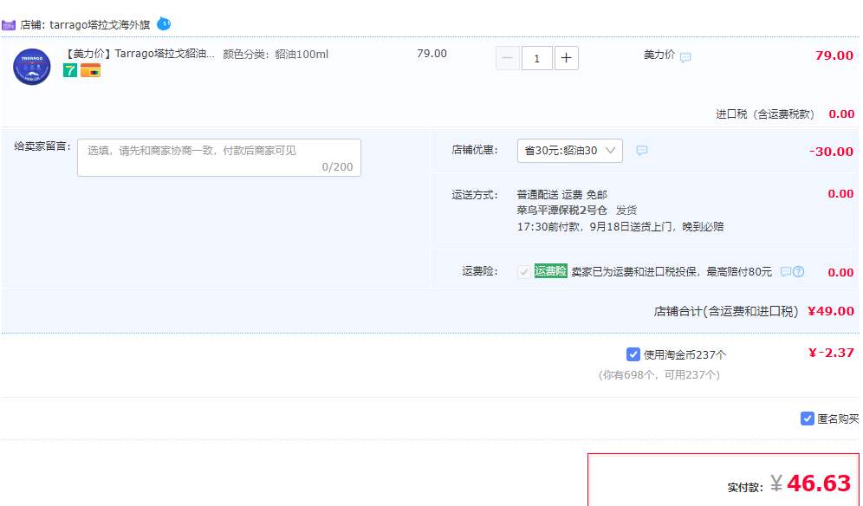The image size is (863, 506).
Task: Click the quantity input showing 1
Action: [x=536, y=58]
